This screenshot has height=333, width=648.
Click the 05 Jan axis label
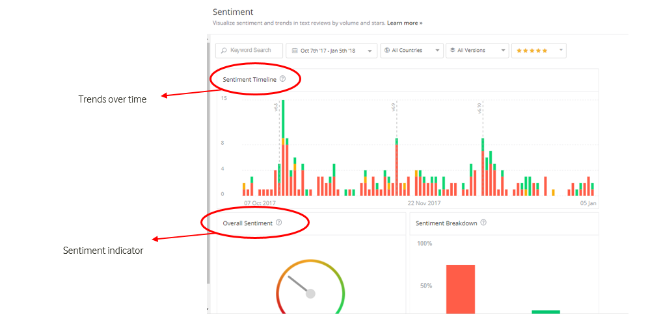tap(588, 203)
